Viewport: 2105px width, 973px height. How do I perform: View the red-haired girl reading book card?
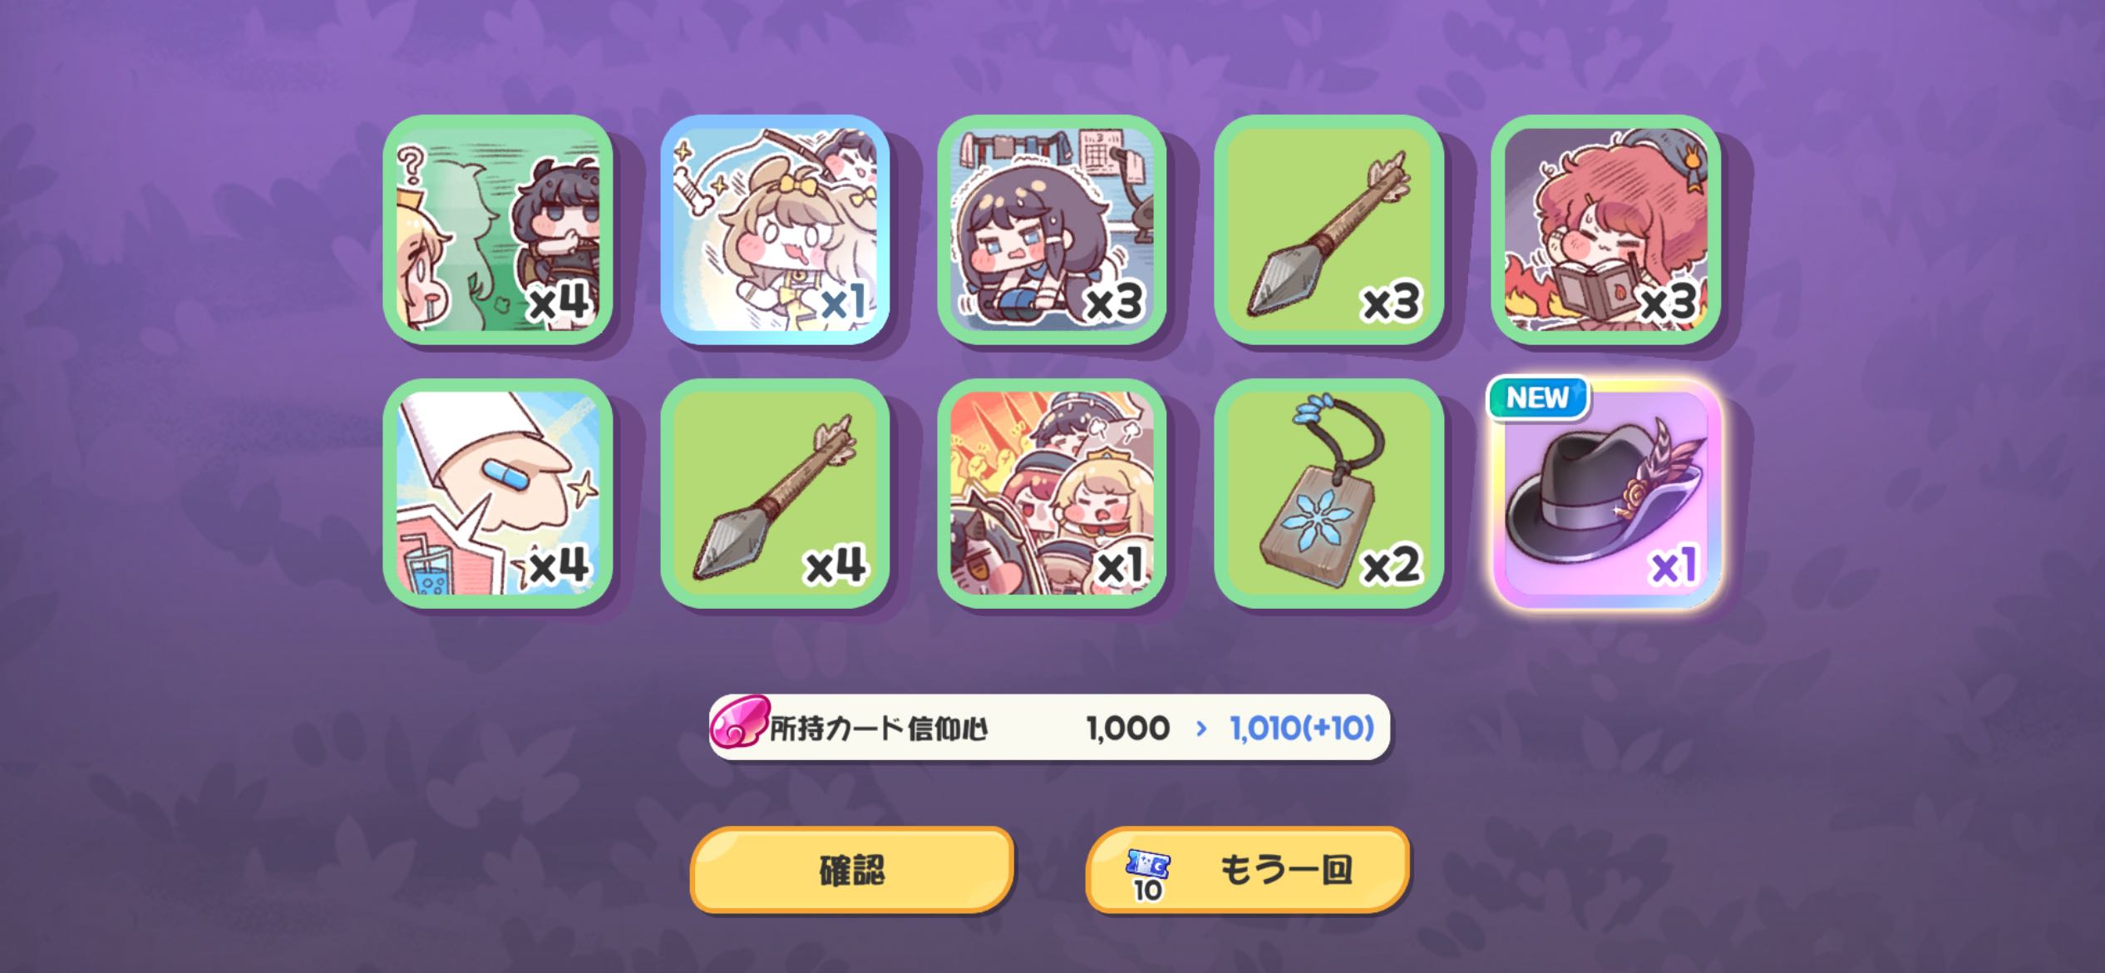tap(1606, 230)
